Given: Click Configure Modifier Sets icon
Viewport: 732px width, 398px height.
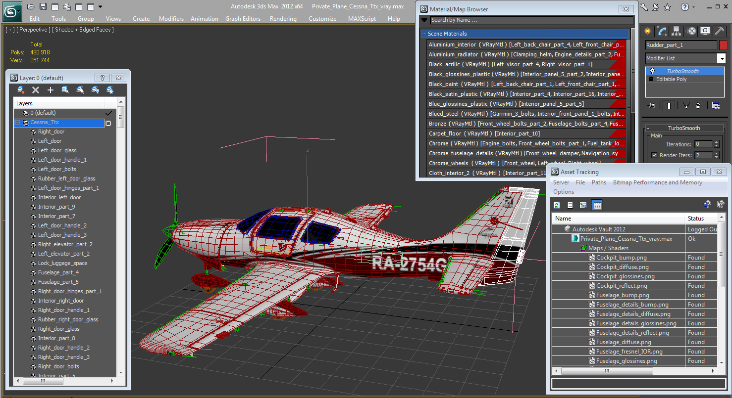Looking at the screenshot, I should point(716,105).
